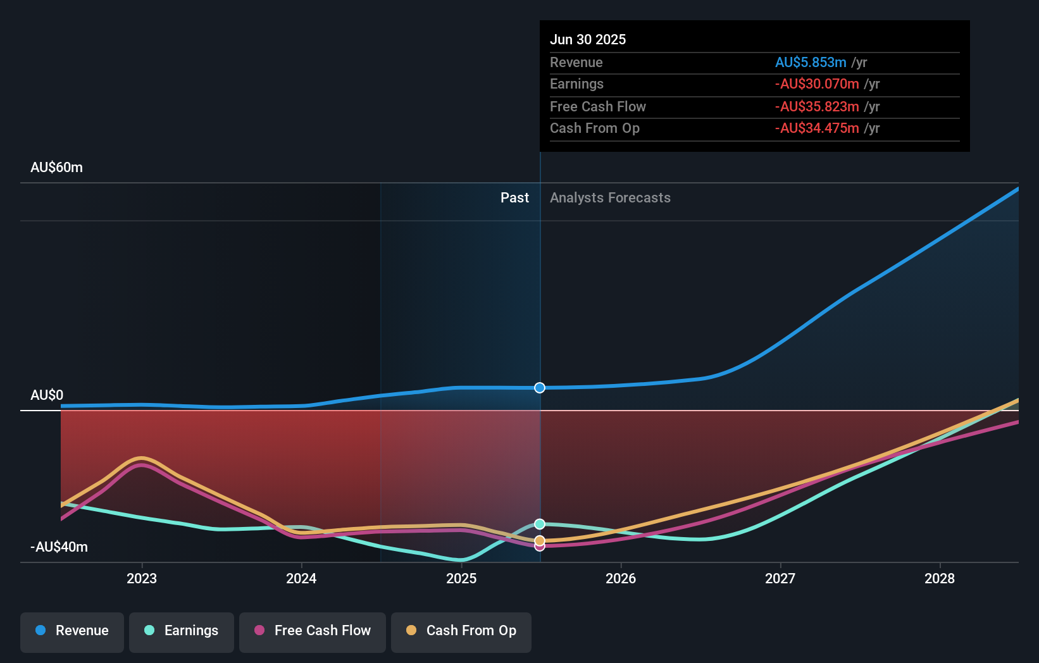Image resolution: width=1039 pixels, height=663 pixels.
Task: Click the blue Revenue legend dot
Action: [40, 631]
